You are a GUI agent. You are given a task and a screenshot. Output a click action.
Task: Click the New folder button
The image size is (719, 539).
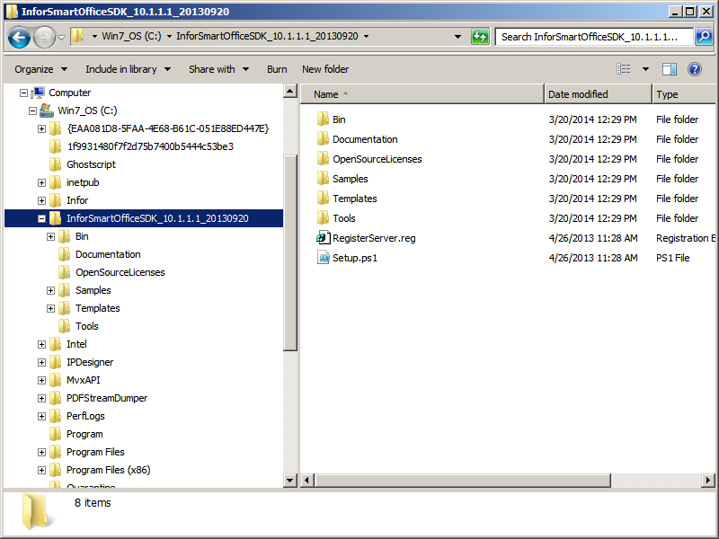[x=325, y=69]
